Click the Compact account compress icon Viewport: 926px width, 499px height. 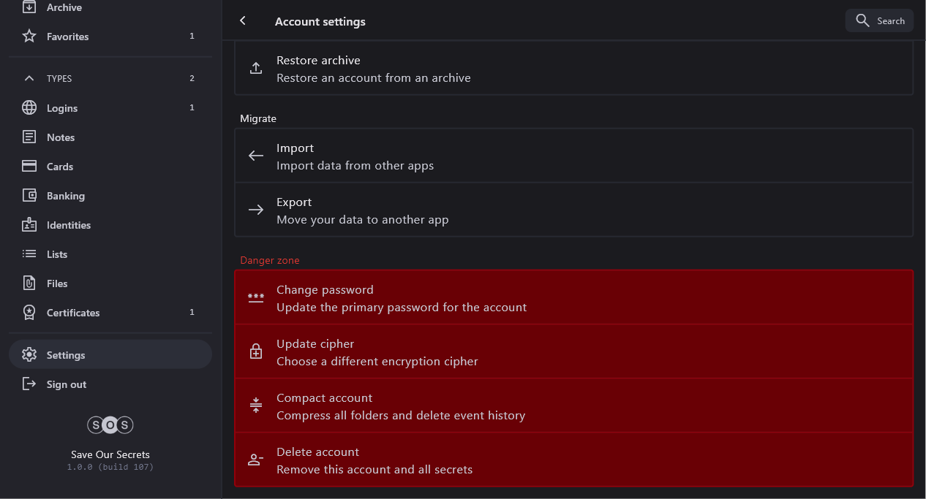coord(256,405)
